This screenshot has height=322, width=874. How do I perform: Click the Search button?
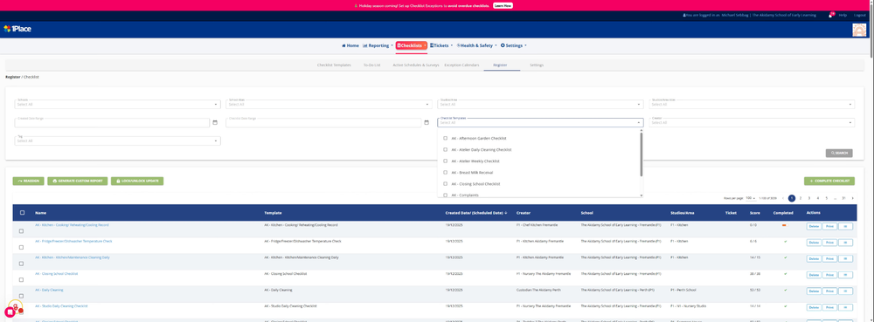point(839,153)
